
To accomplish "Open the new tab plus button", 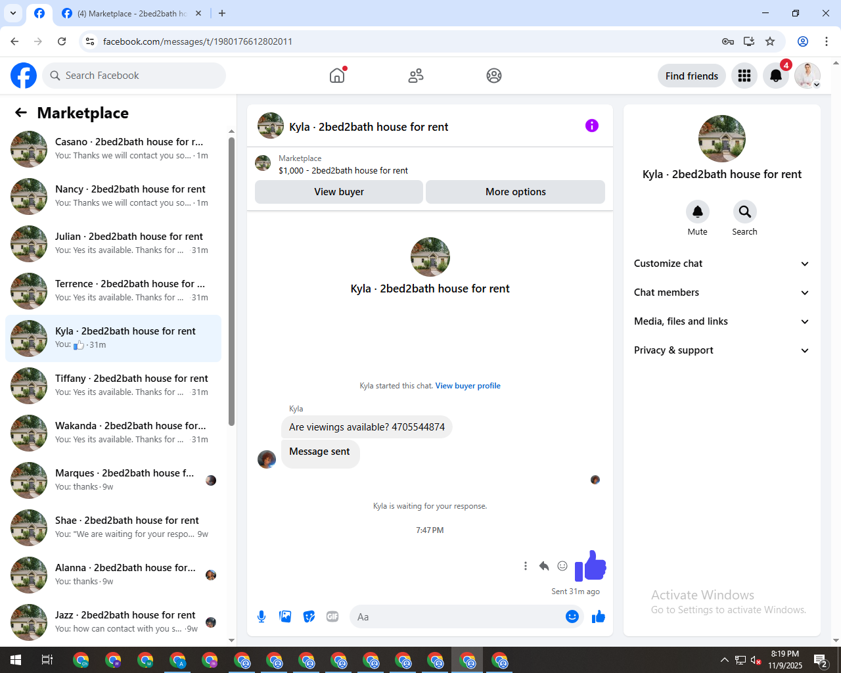I will pos(222,13).
